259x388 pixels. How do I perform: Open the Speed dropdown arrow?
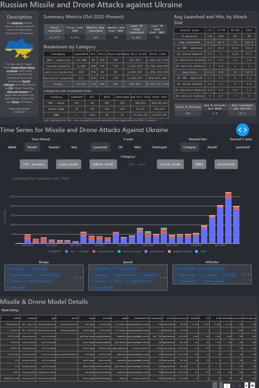coord(164,278)
